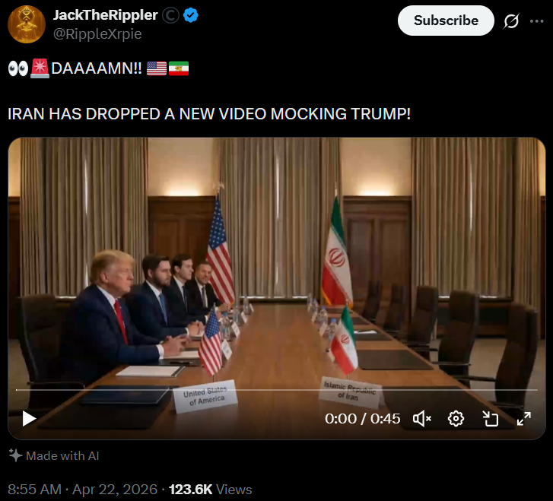This screenshot has height=501, width=553.
Task: Subscribe to JackTheRippler
Action: pyautogui.click(x=446, y=21)
